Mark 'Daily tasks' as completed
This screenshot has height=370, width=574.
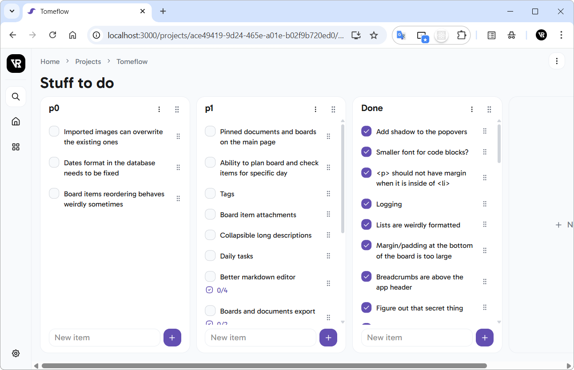210,256
